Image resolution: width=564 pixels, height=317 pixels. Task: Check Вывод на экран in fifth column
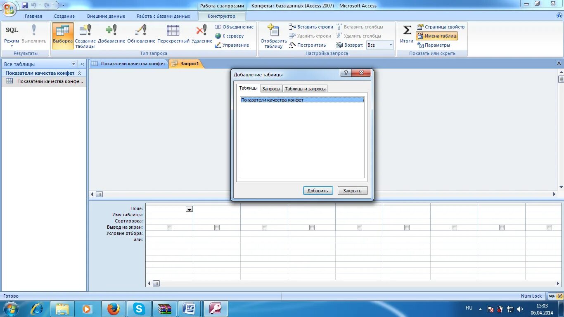click(359, 227)
